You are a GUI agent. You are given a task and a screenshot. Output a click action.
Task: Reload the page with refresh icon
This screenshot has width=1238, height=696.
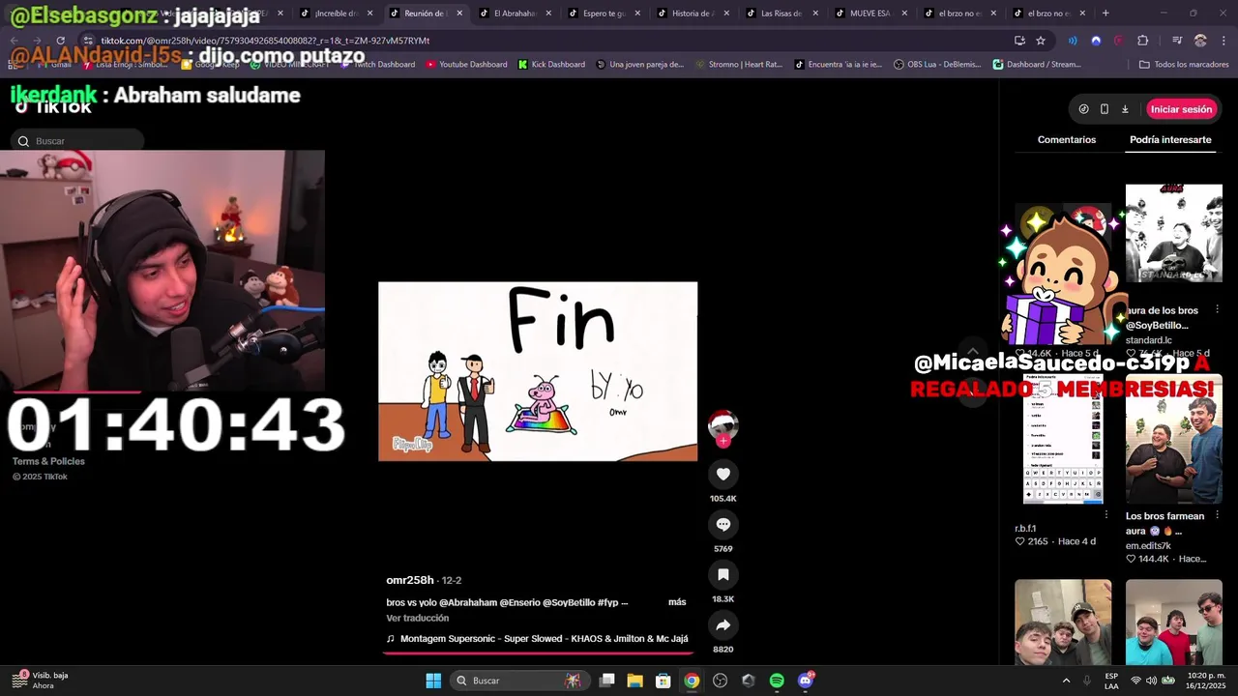coord(61,41)
